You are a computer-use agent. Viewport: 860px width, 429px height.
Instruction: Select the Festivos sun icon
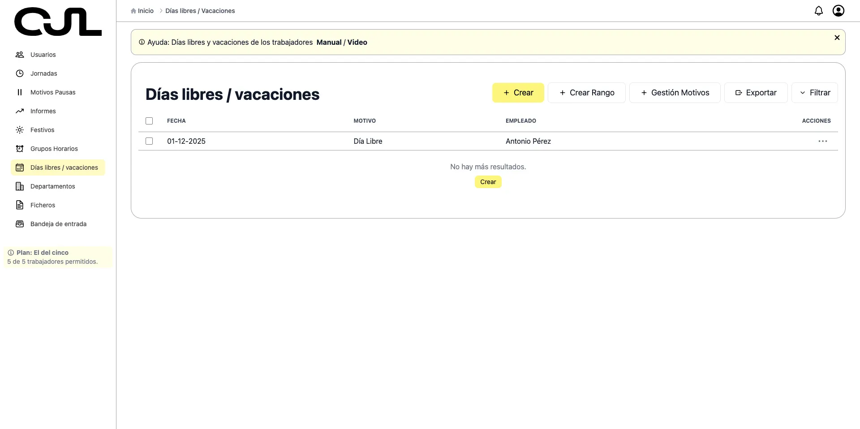(20, 130)
